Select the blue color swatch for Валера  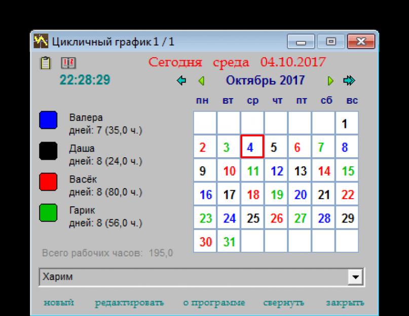pos(48,122)
